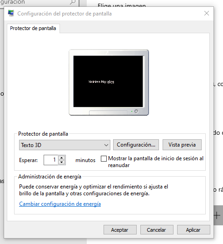
Task: Click the Vista previa button
Action: [x=182, y=145]
